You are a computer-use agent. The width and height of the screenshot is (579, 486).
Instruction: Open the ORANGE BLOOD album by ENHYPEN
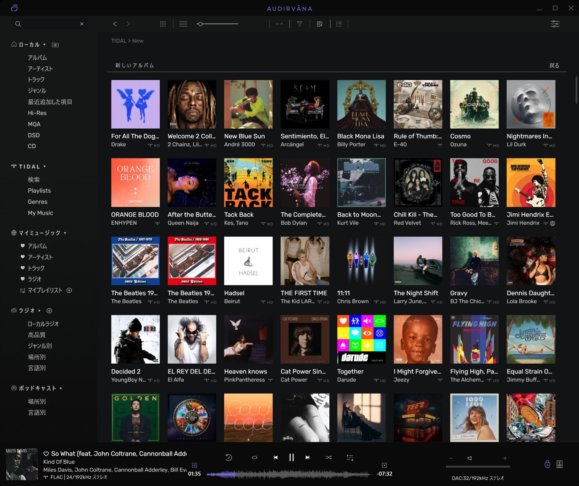click(135, 182)
